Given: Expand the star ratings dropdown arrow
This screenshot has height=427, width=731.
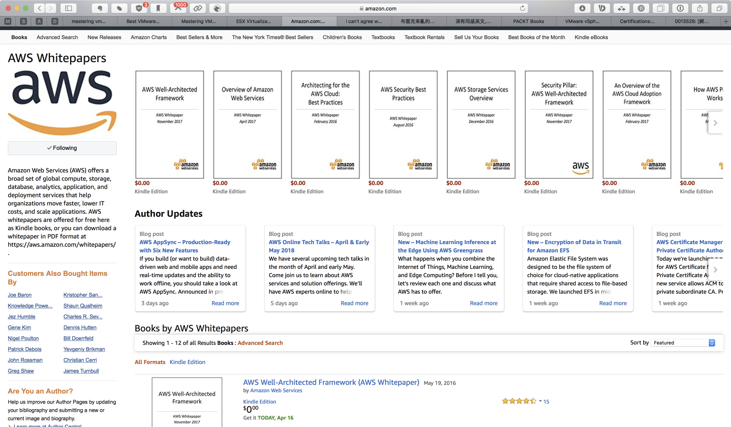Looking at the screenshot, I should tap(540, 401).
